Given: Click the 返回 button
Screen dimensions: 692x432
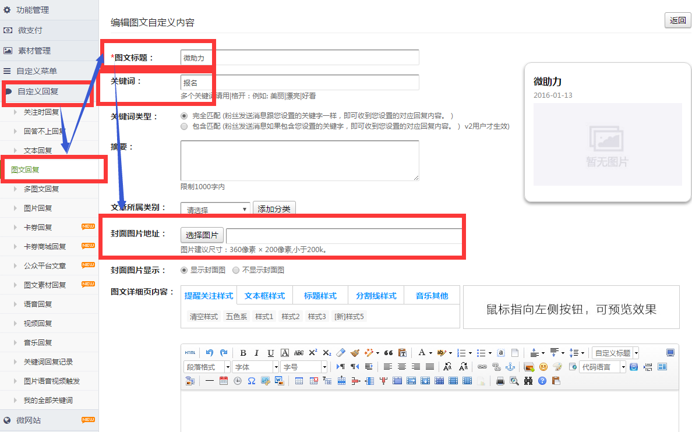Looking at the screenshot, I should pyautogui.click(x=677, y=20).
